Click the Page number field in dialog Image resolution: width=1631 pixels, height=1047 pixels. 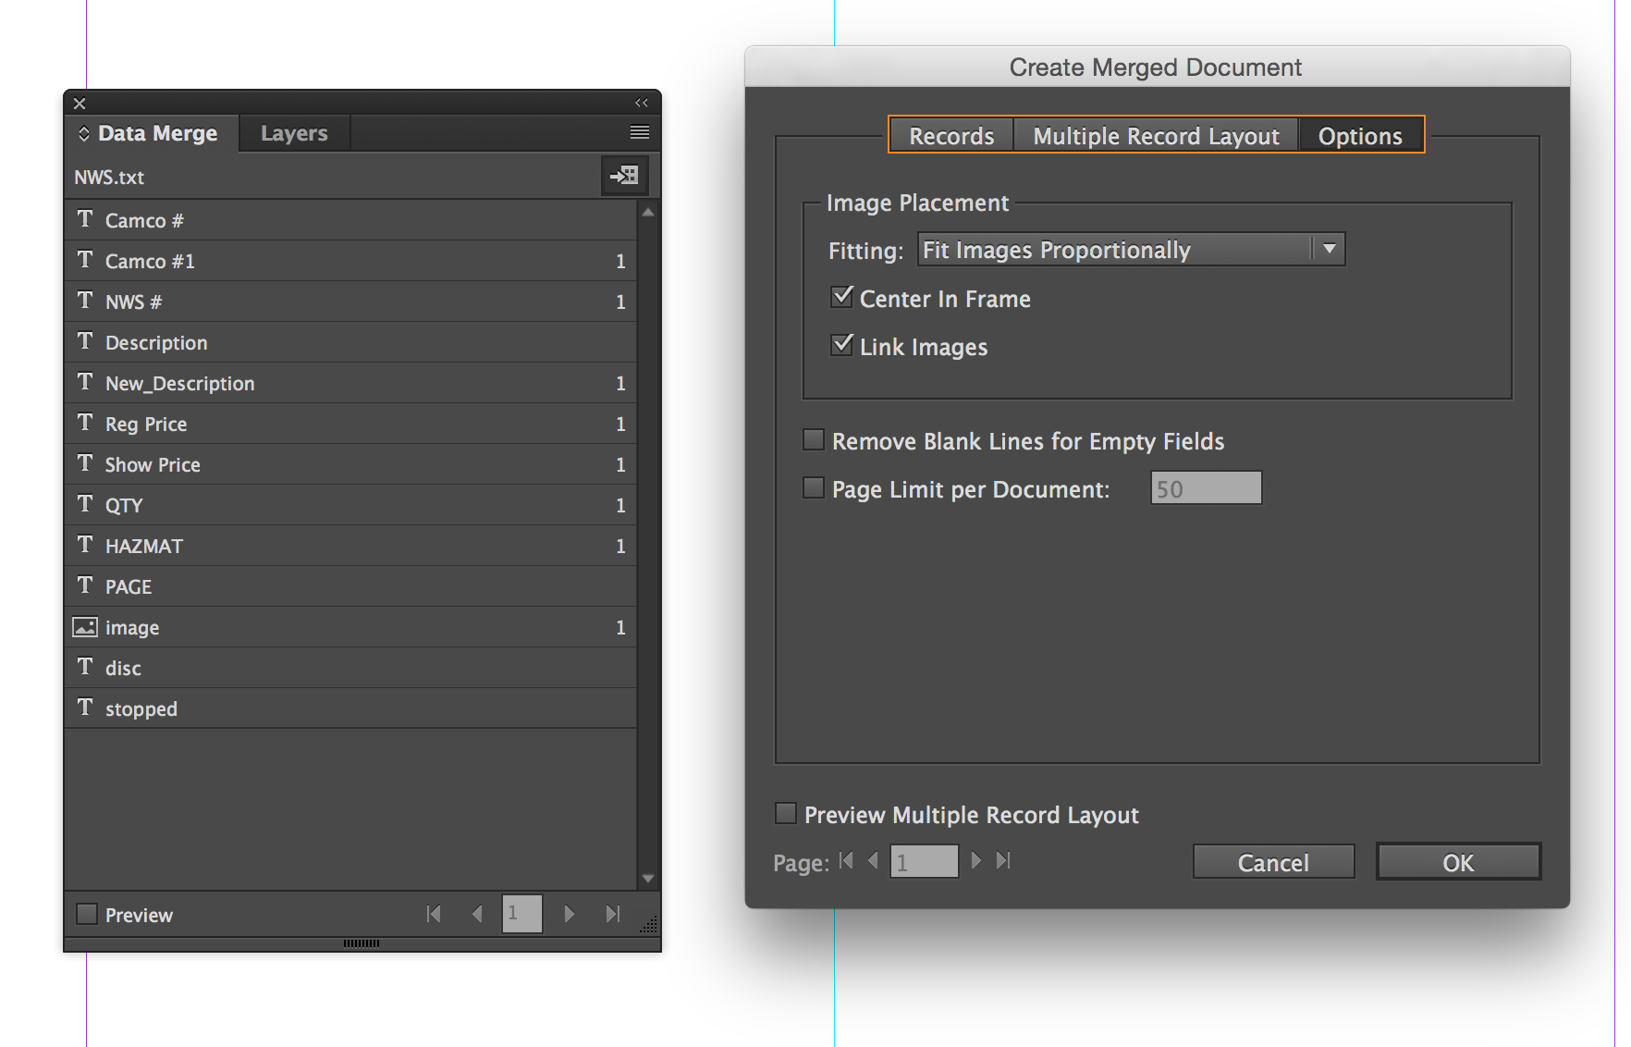coord(924,862)
